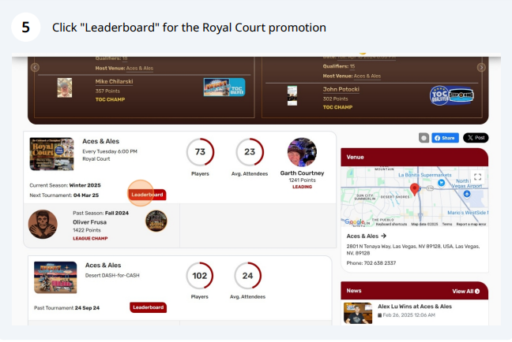Viewport: 512px width, 342px height.
Task: Go to previous champion carousel slide
Action: (35, 68)
